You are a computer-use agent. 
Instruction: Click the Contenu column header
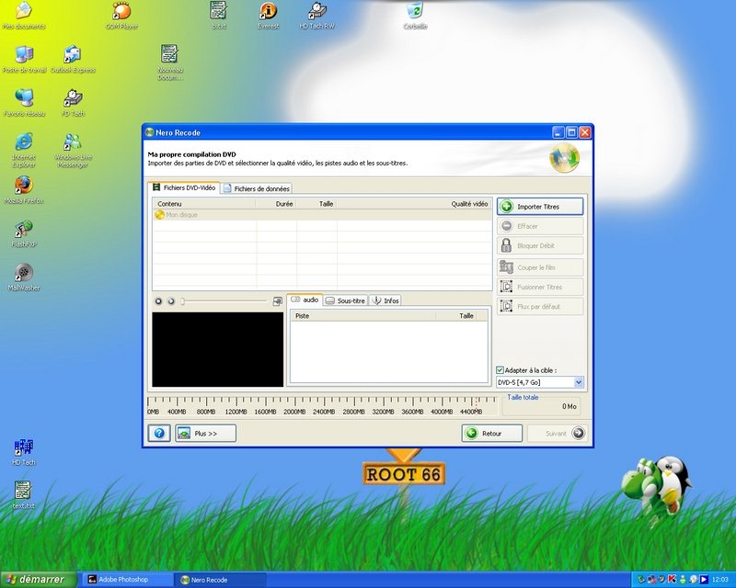[x=204, y=203]
